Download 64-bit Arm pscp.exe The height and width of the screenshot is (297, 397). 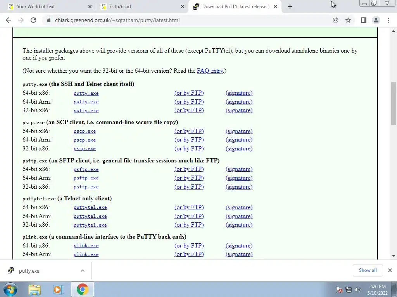coord(85,140)
